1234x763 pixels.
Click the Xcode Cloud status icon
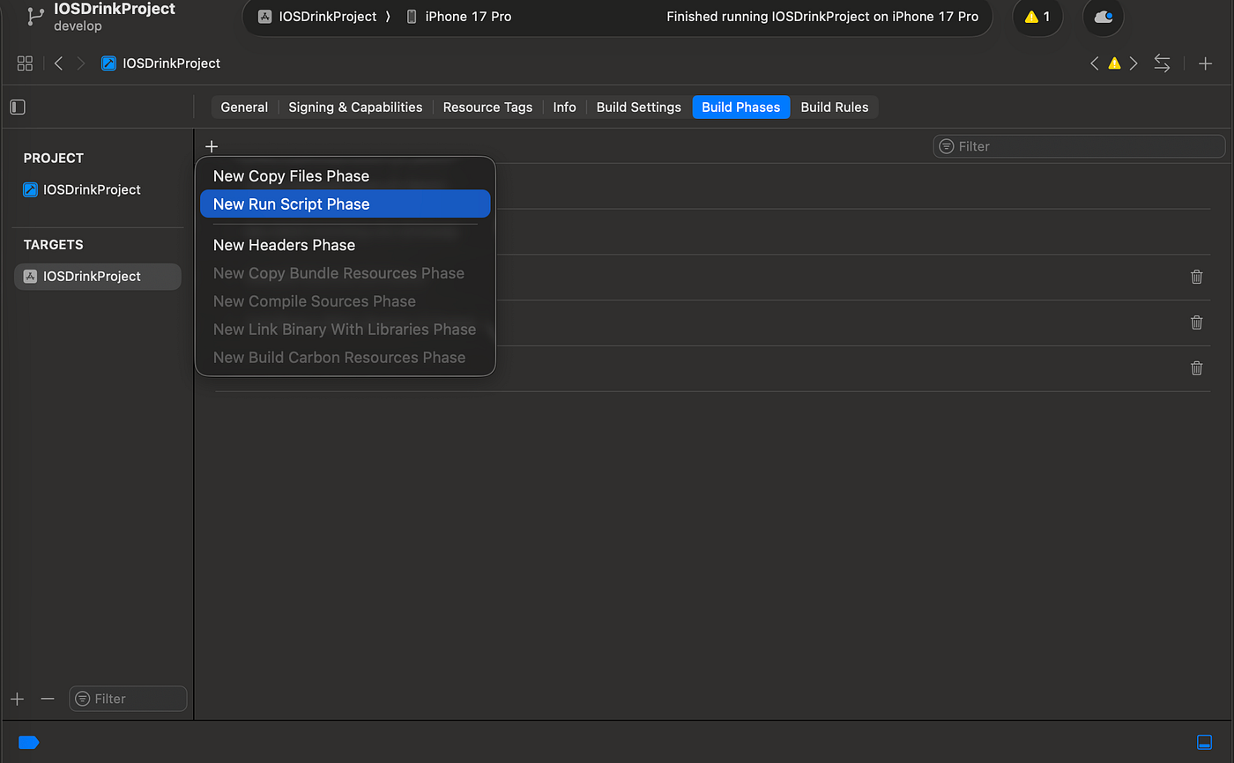(x=1103, y=17)
